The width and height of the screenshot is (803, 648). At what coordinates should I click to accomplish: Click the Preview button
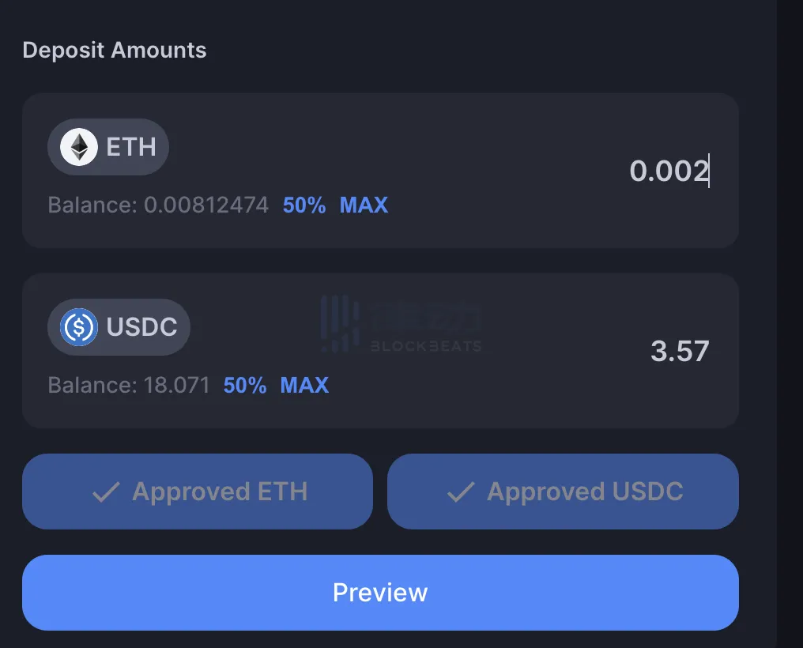coord(380,593)
